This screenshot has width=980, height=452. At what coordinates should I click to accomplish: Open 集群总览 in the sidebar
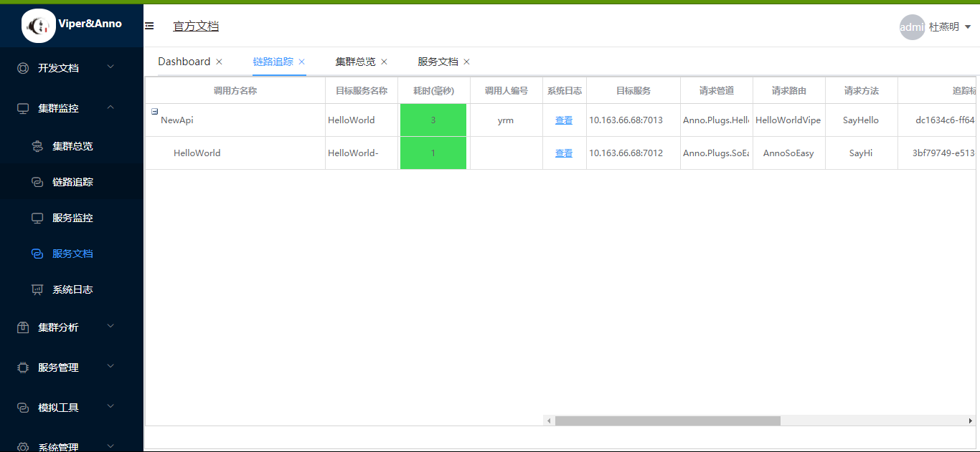point(72,146)
